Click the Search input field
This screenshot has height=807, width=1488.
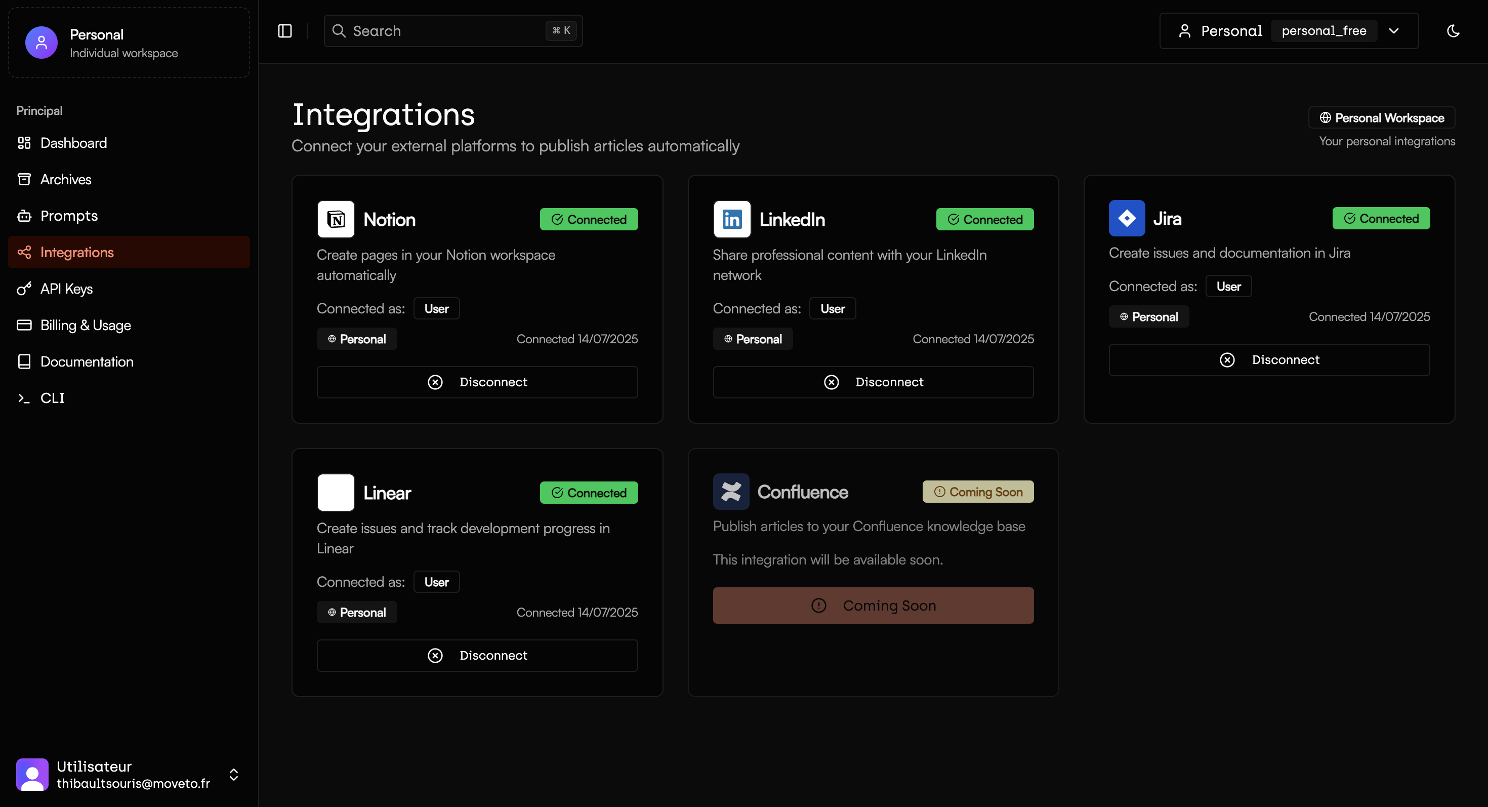pyautogui.click(x=453, y=30)
